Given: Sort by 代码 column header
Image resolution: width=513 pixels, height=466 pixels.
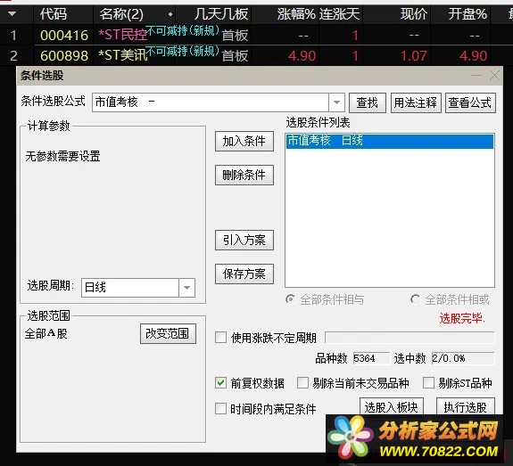Looking at the screenshot, I should (x=54, y=14).
